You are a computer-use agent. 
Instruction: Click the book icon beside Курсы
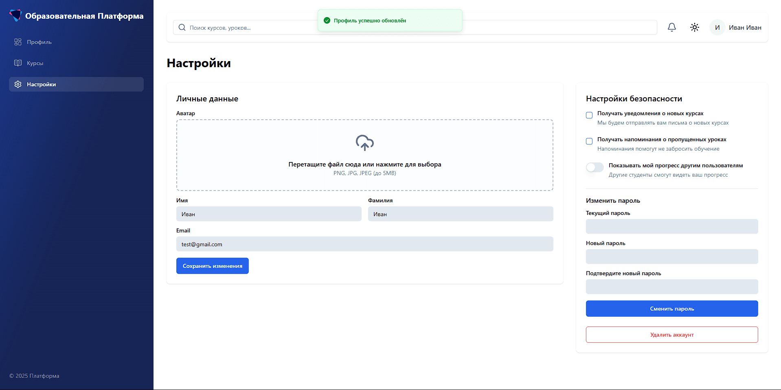click(x=18, y=63)
